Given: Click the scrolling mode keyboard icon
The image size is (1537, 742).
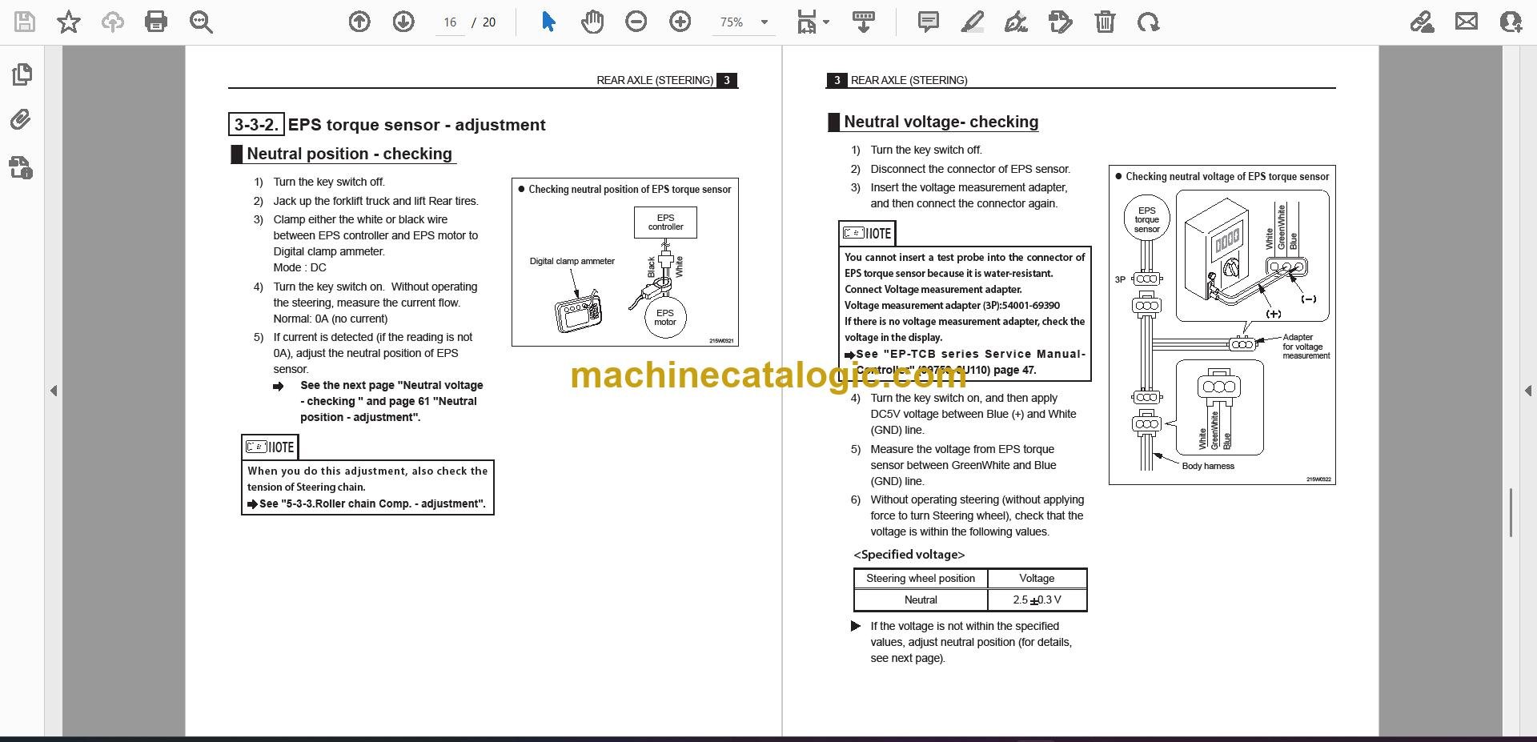Looking at the screenshot, I should pos(863,22).
